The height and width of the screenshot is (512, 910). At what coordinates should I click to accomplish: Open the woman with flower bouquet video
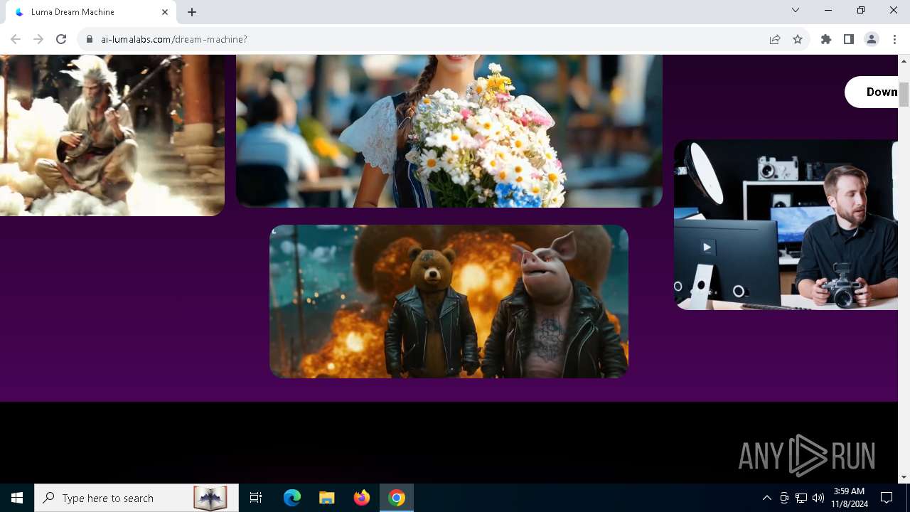click(x=449, y=131)
